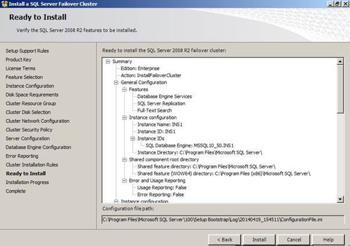
Task: Select SQL Server Replication row
Action: click(x=161, y=103)
